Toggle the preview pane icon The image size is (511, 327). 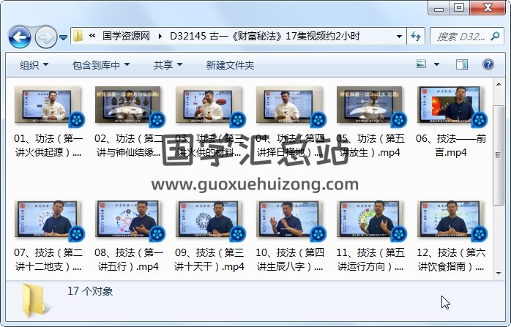pyautogui.click(x=462, y=65)
